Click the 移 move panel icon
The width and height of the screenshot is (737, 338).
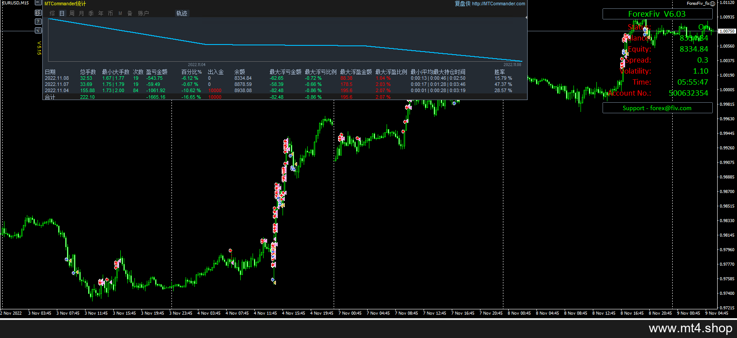pos(38,13)
